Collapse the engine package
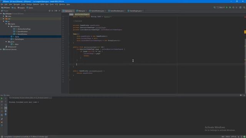 coord(6,24)
